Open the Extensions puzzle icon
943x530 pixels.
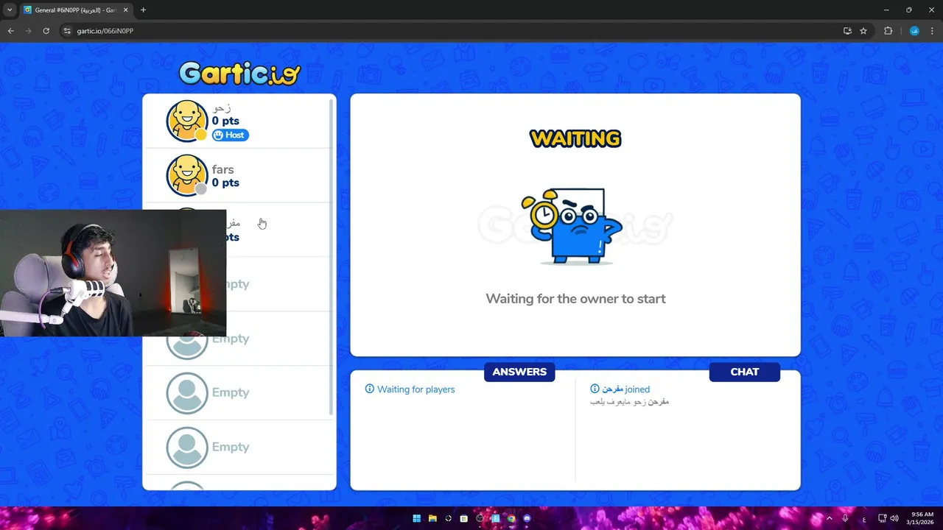(888, 31)
